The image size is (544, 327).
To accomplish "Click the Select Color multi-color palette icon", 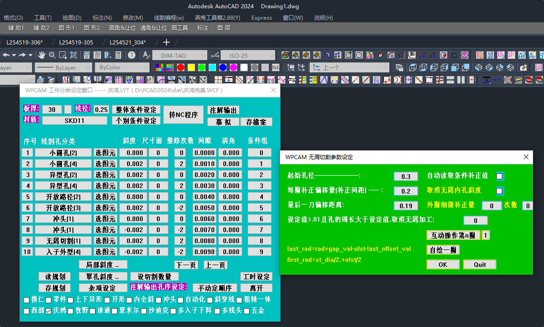I will point(160,67).
